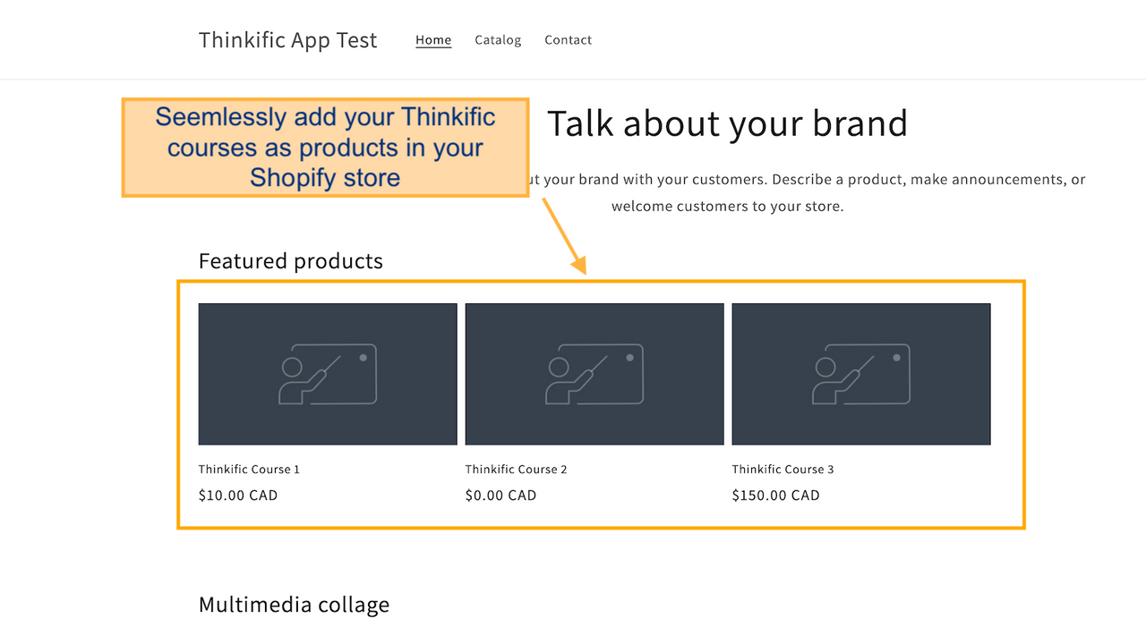
Task: Open the Catalog menu item
Action: click(498, 40)
